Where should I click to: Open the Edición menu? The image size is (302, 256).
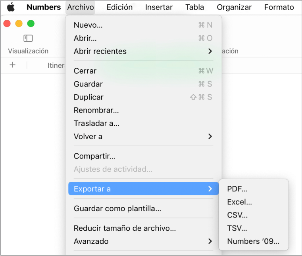click(x=119, y=7)
